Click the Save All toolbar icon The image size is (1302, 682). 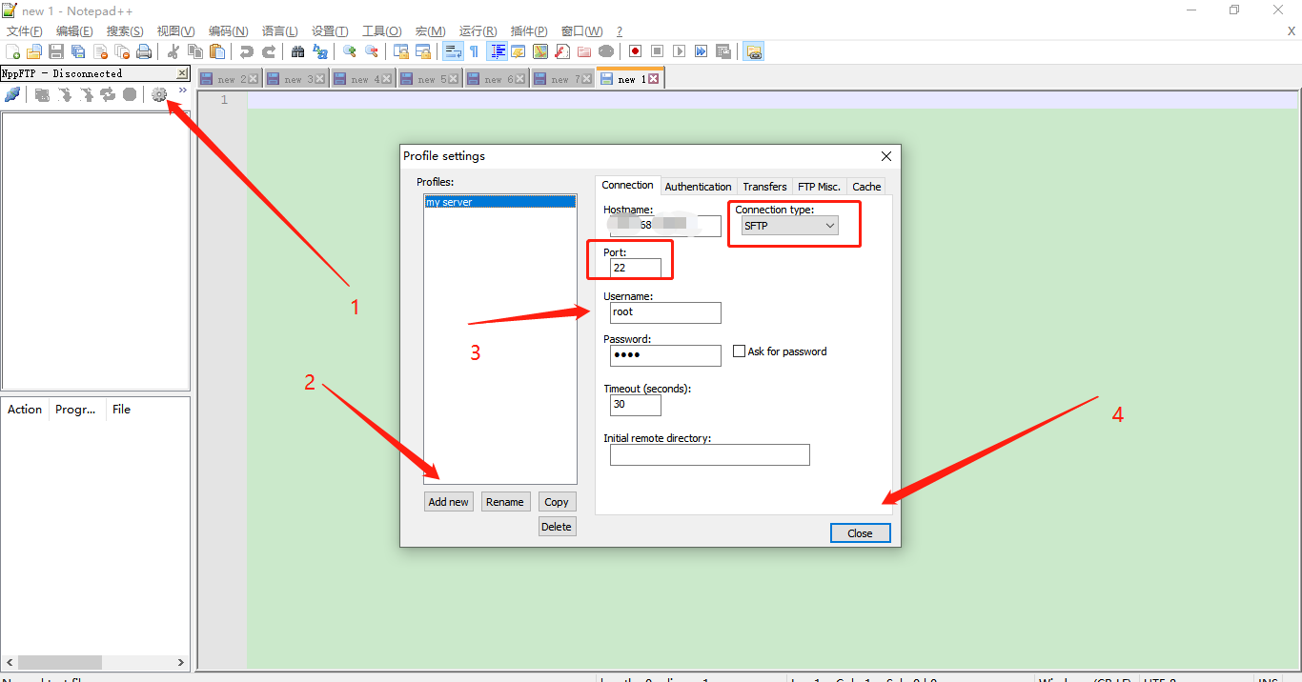[78, 51]
